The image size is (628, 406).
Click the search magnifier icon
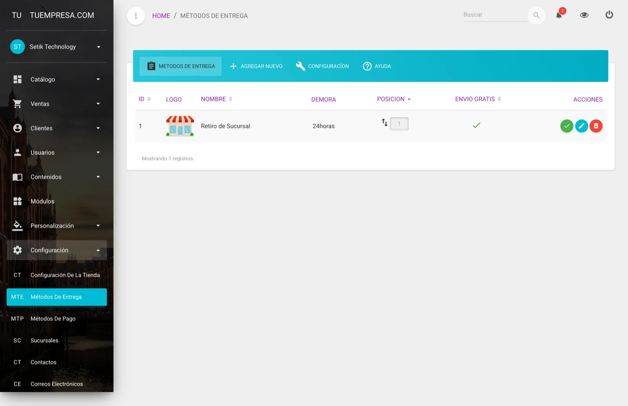tap(536, 15)
